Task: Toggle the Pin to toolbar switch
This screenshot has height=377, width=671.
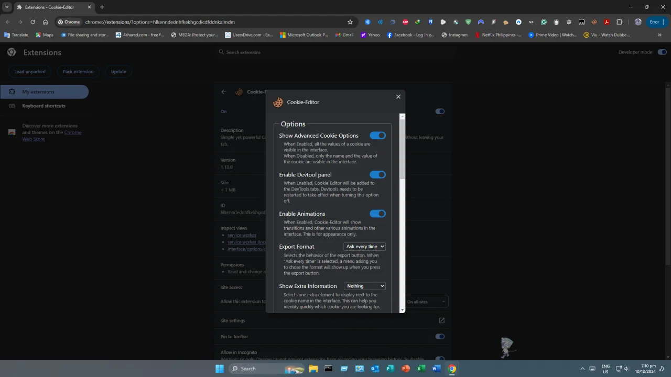Action: (440, 337)
